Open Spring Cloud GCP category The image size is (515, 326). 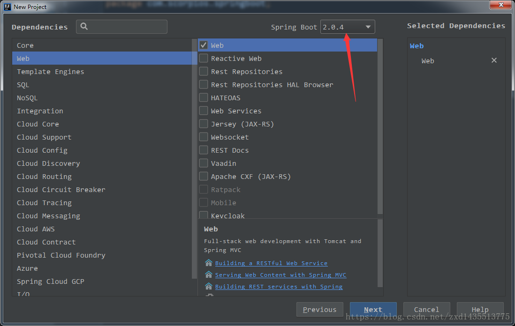tap(102, 282)
